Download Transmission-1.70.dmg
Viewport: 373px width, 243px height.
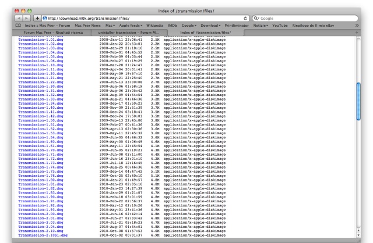(41, 150)
